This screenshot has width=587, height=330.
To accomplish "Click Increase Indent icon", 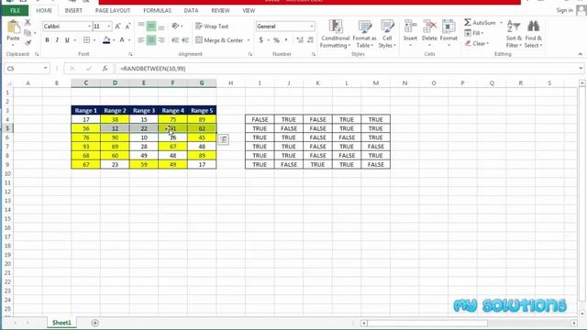I will pyautogui.click(x=185, y=40).
